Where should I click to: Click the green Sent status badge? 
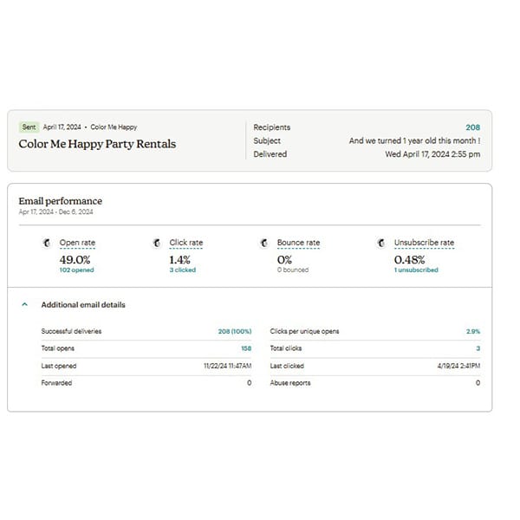29,127
